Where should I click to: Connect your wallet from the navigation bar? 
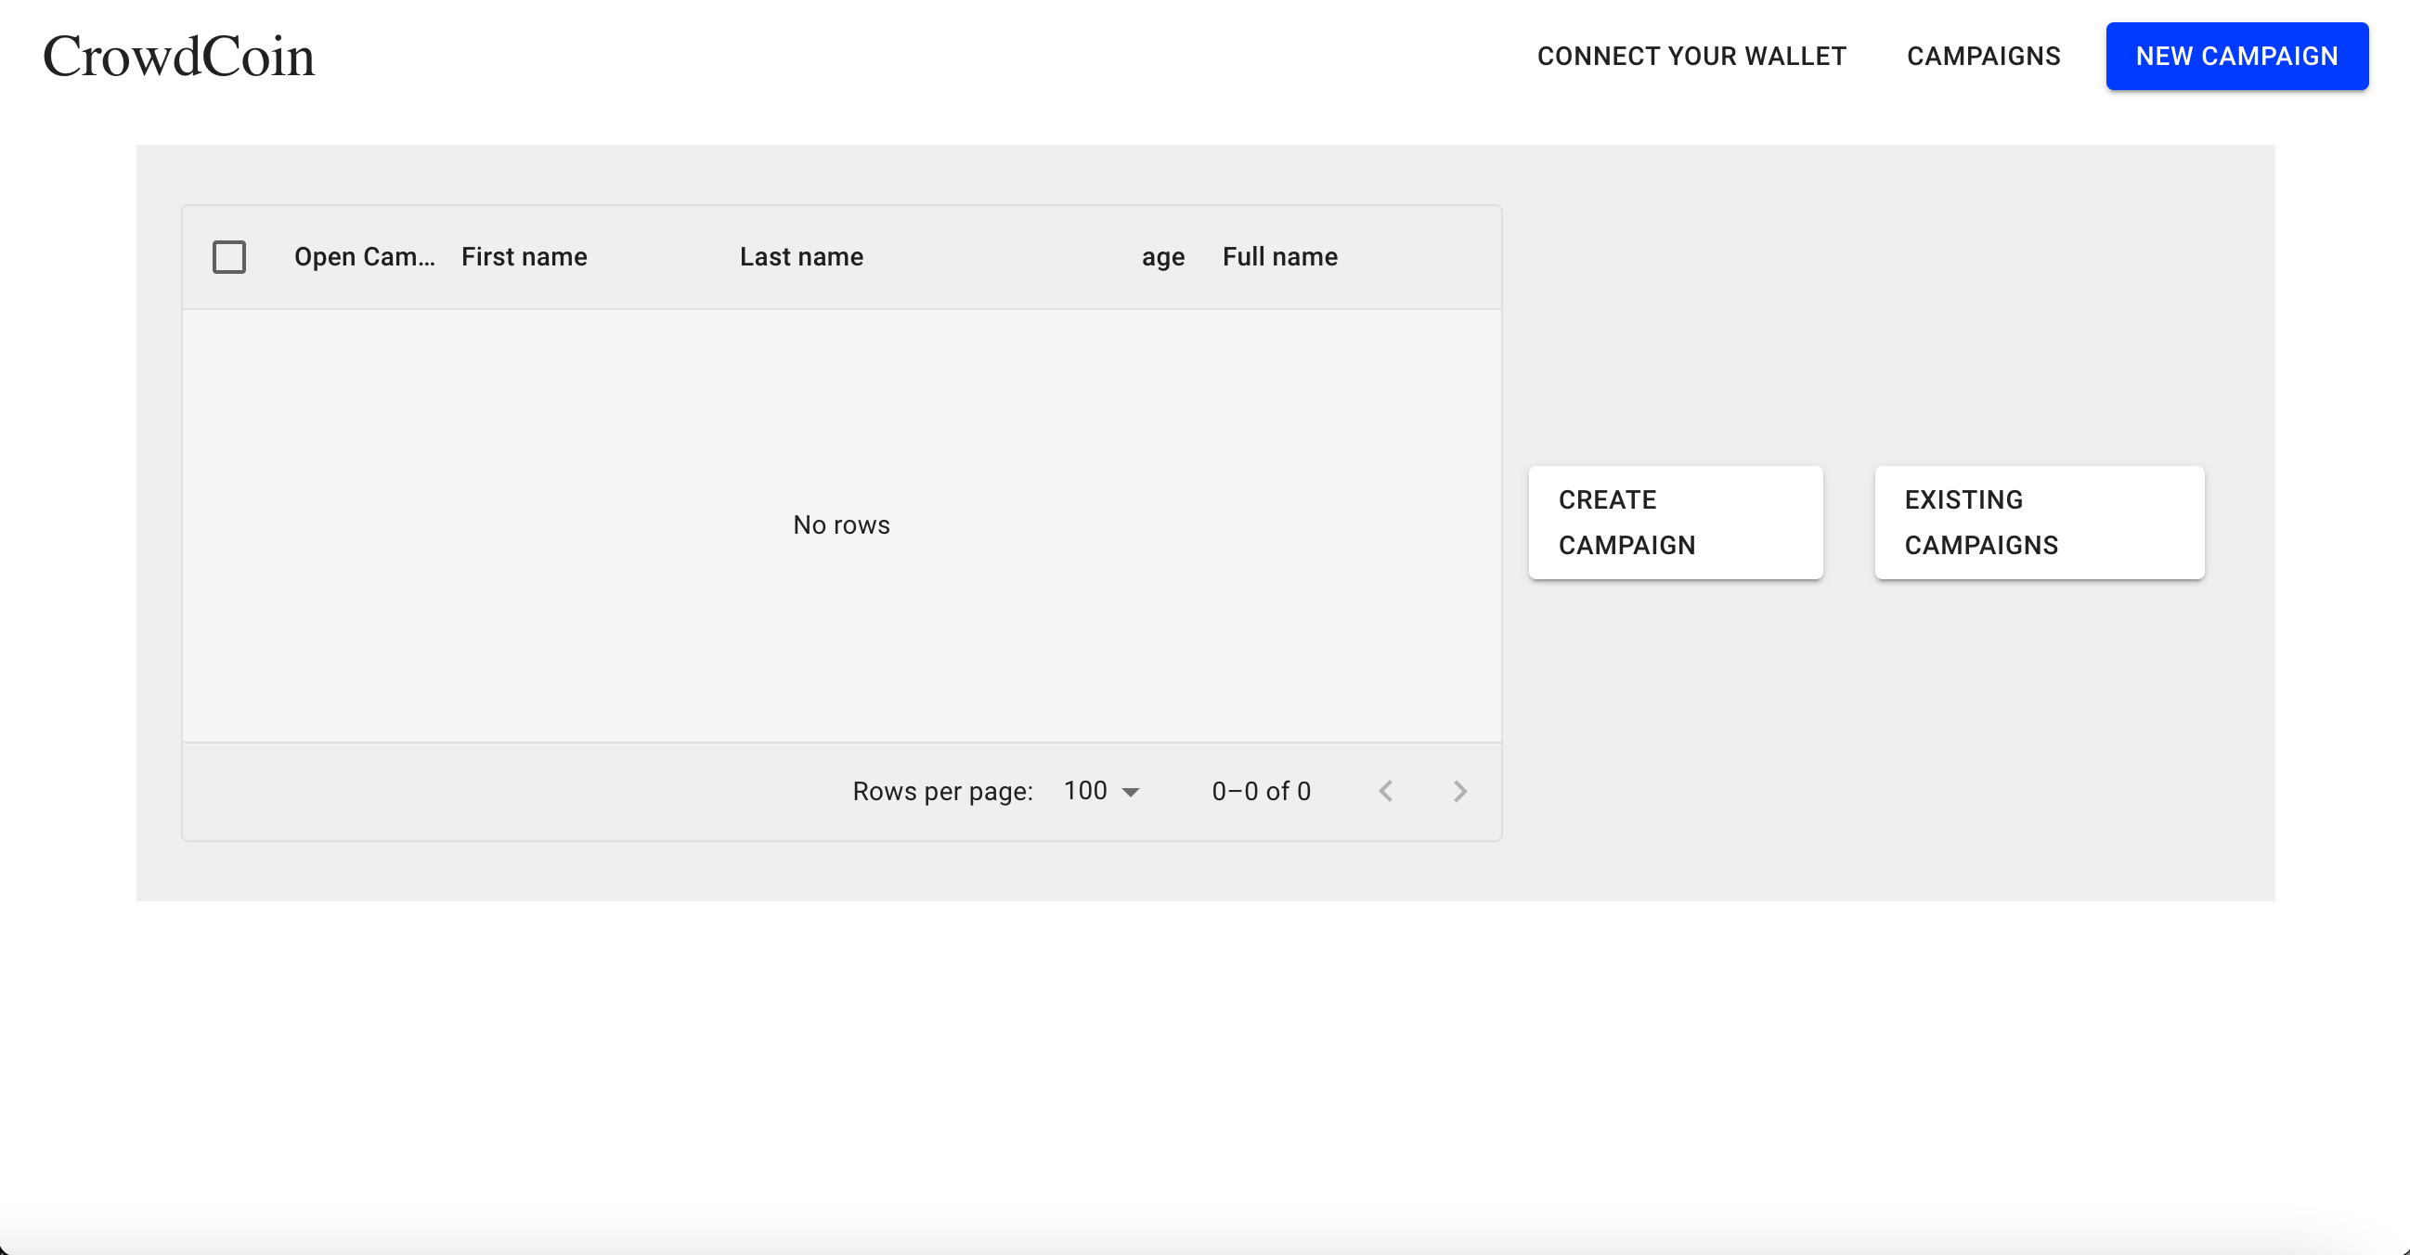click(x=1691, y=56)
